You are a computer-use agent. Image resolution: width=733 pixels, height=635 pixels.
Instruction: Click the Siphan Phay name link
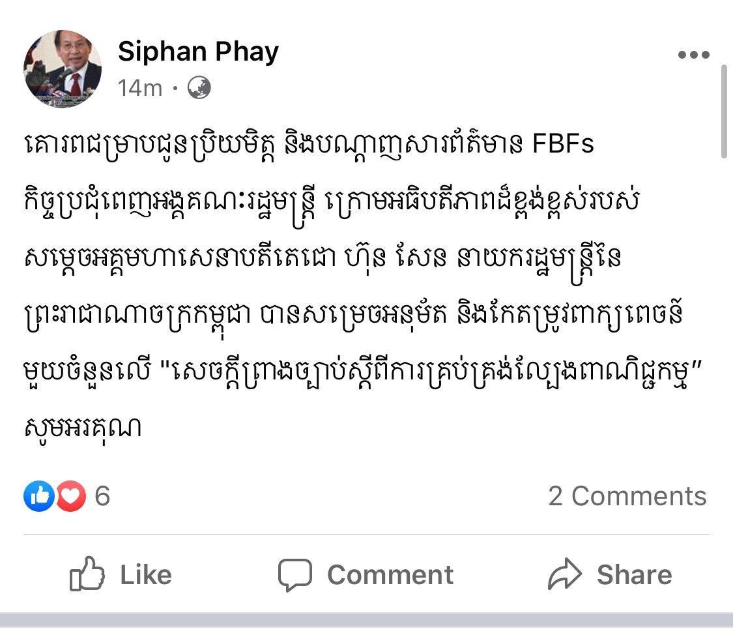click(x=198, y=52)
